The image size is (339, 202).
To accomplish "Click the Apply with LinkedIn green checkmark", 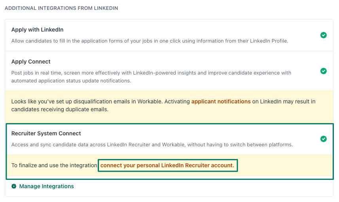I will 324,35.
